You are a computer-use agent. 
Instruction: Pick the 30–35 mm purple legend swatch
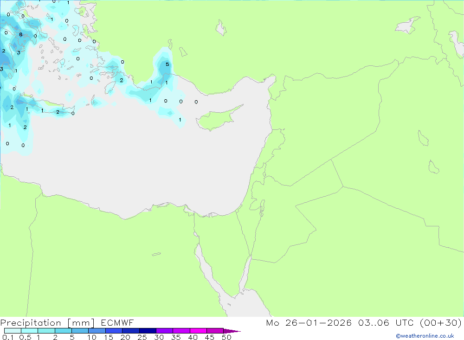click(165, 331)
